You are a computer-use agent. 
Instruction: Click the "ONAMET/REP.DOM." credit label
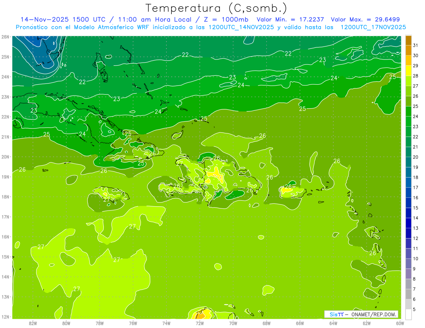point(374,314)
